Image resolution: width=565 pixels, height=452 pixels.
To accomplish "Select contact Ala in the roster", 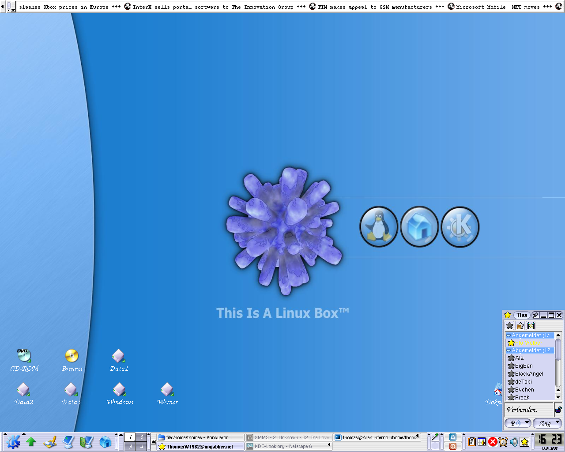I will coord(530,358).
